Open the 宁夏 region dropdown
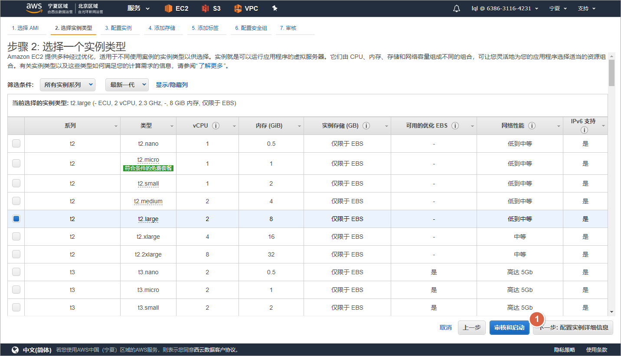This screenshot has height=356, width=621. coord(558,8)
